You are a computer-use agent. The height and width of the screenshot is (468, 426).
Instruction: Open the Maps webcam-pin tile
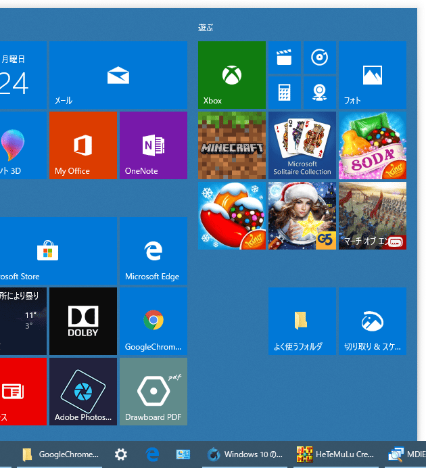tap(319, 93)
